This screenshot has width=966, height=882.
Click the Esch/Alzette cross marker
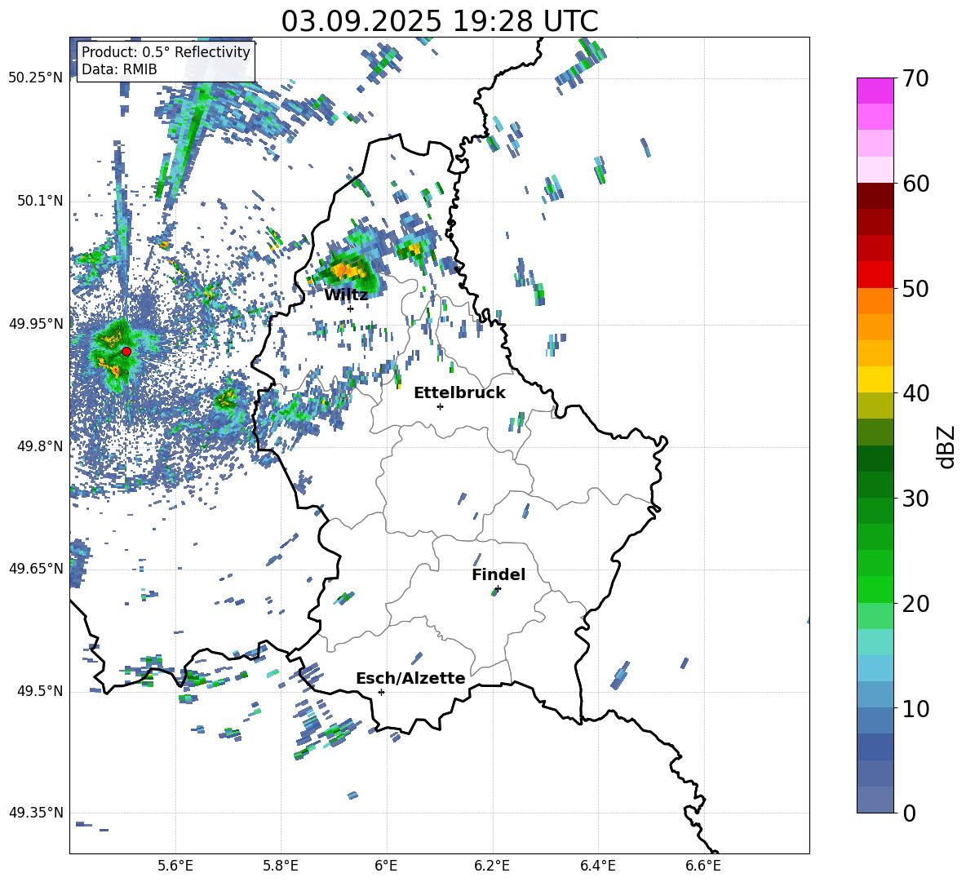coord(381,692)
